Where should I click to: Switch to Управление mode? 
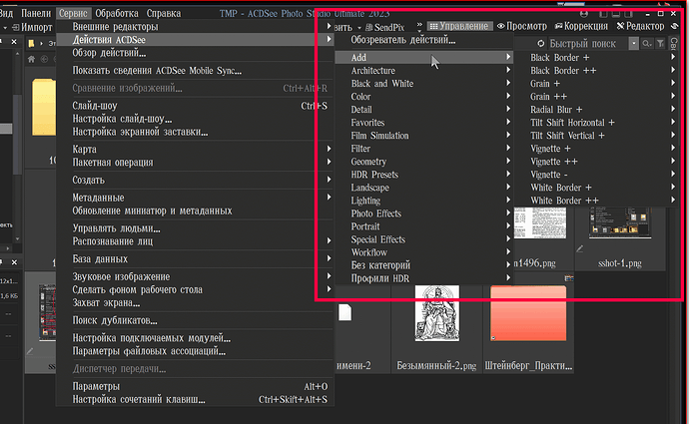[x=459, y=26]
